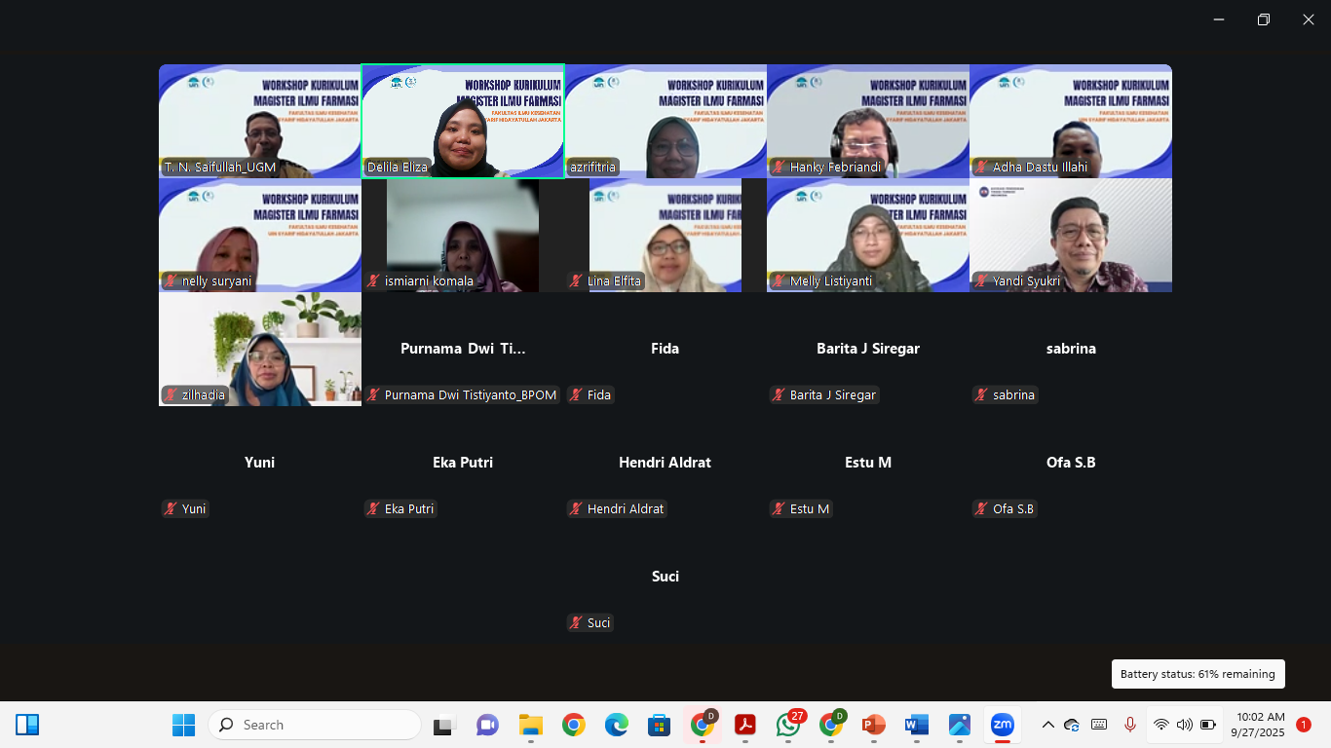This screenshot has width=1331, height=748.
Task: Select Yandi Syukri's video tile
Action: pos(1071,235)
